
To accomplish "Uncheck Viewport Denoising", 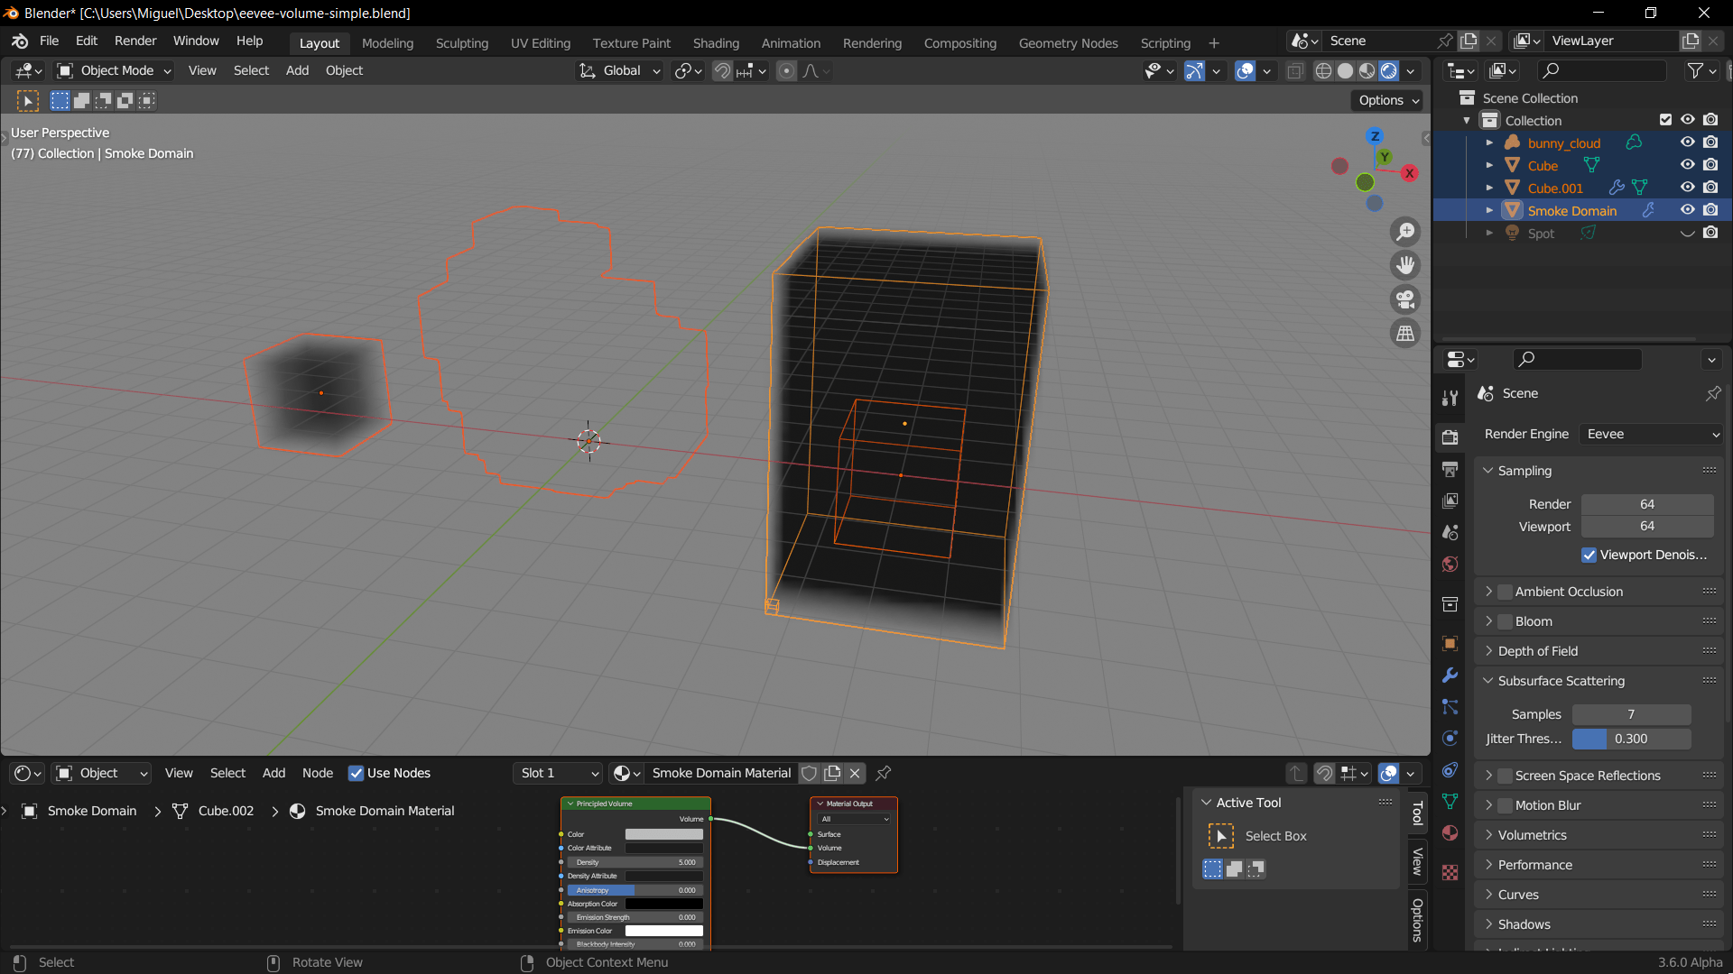I will [1589, 555].
